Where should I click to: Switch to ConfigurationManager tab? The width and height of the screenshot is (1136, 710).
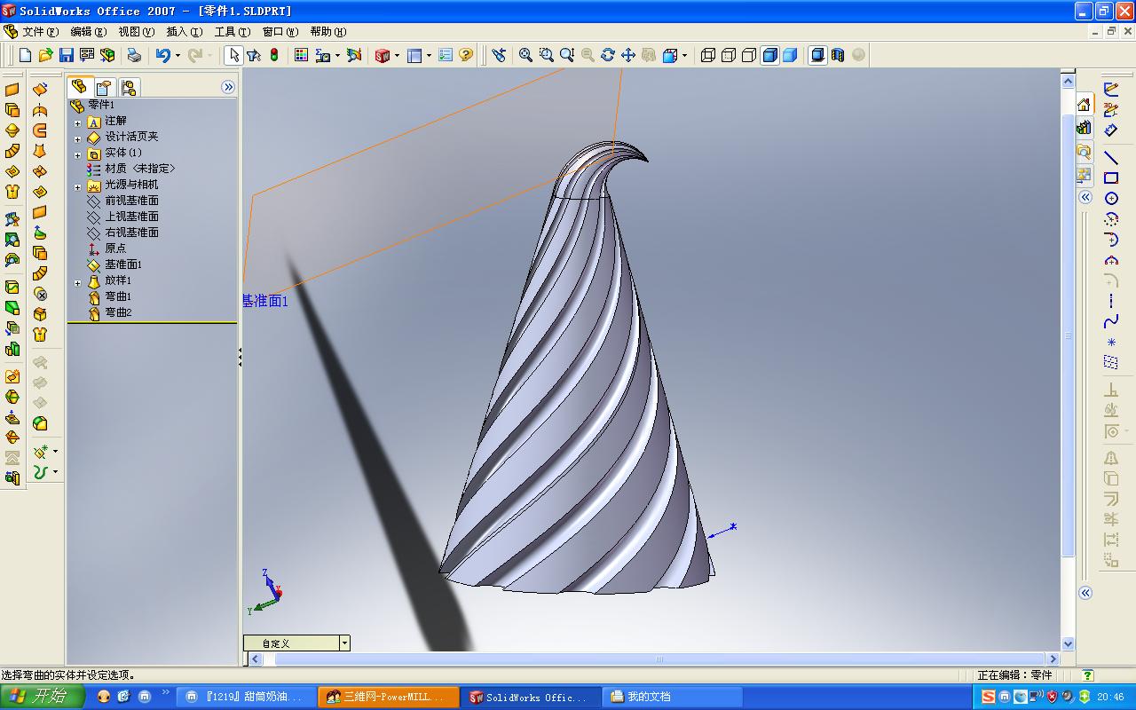coord(129,87)
